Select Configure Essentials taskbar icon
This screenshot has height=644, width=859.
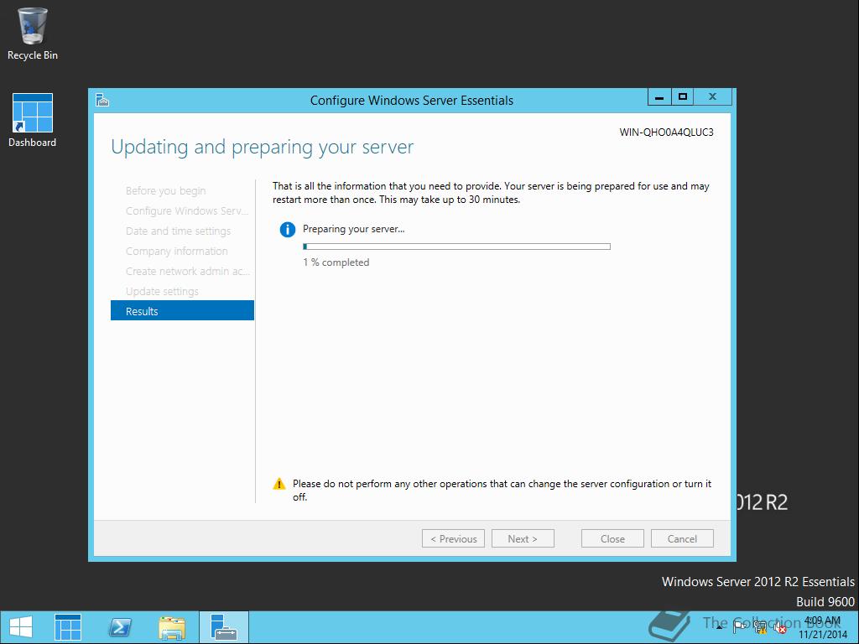pyautogui.click(x=223, y=627)
